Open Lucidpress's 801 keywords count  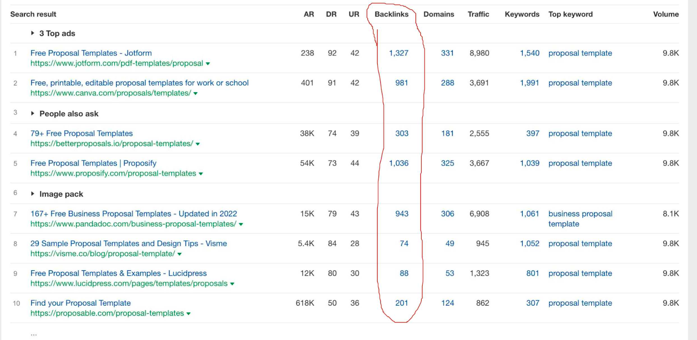533,273
